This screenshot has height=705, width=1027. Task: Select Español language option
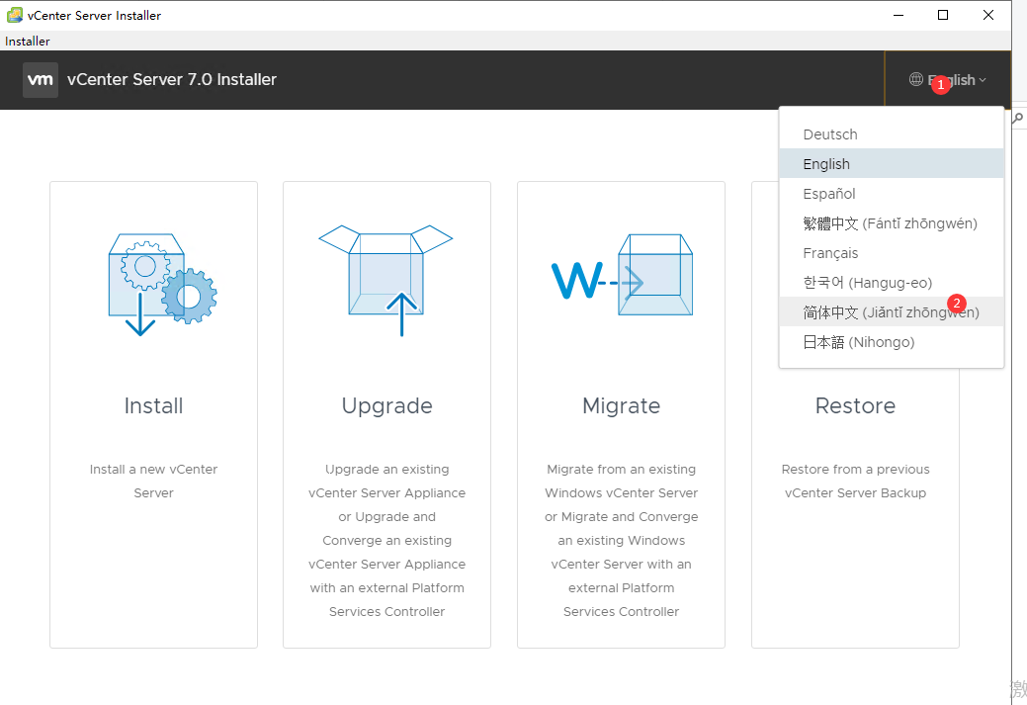click(829, 194)
